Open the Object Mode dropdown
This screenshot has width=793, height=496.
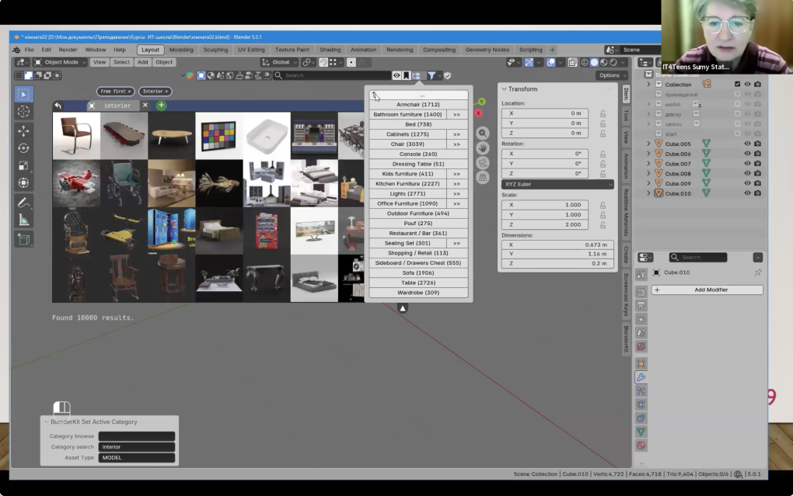coord(61,62)
